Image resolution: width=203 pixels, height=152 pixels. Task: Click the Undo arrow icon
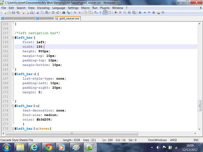[53, 13]
